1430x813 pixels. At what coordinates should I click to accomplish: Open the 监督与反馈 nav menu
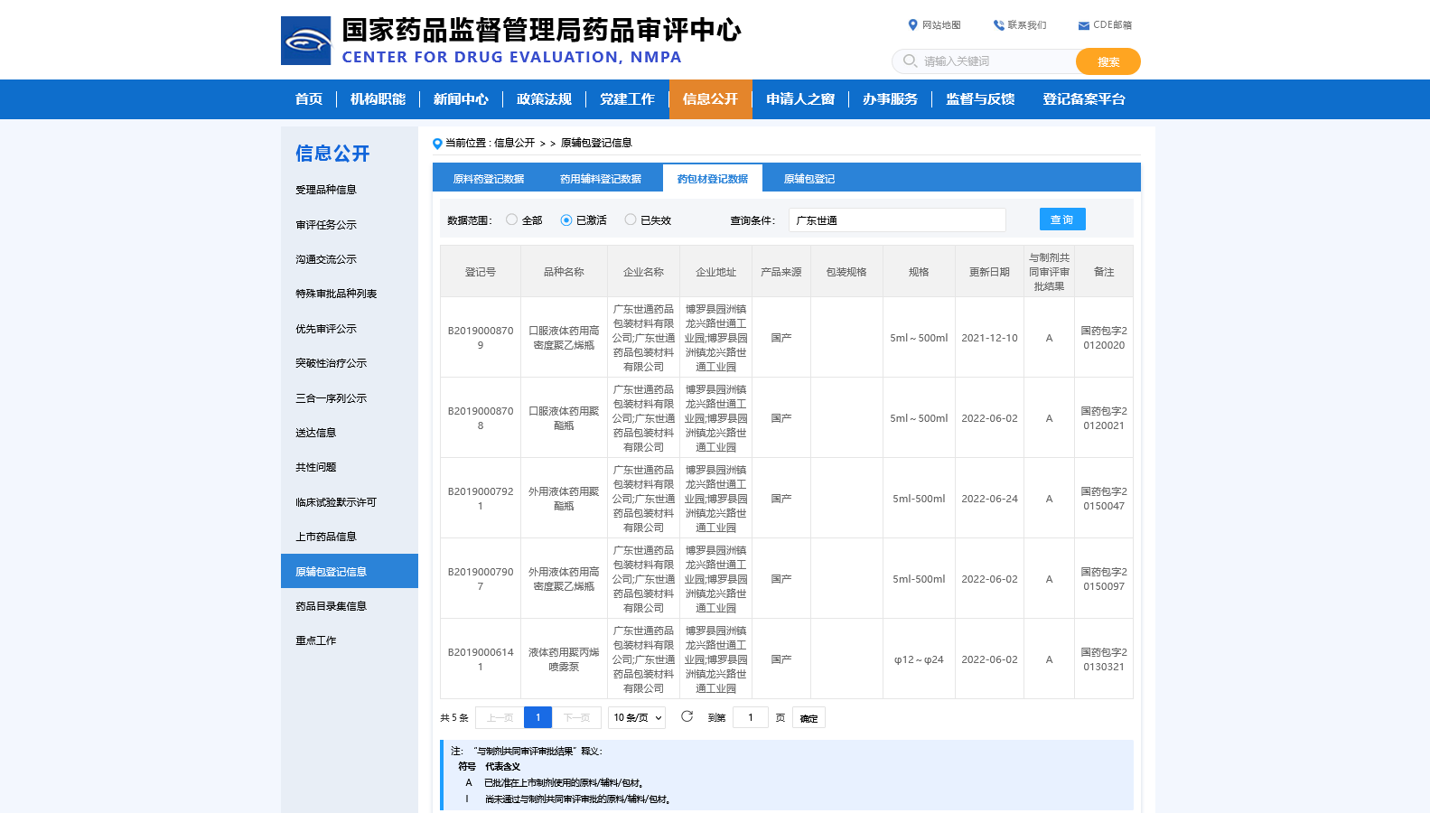pyautogui.click(x=980, y=99)
